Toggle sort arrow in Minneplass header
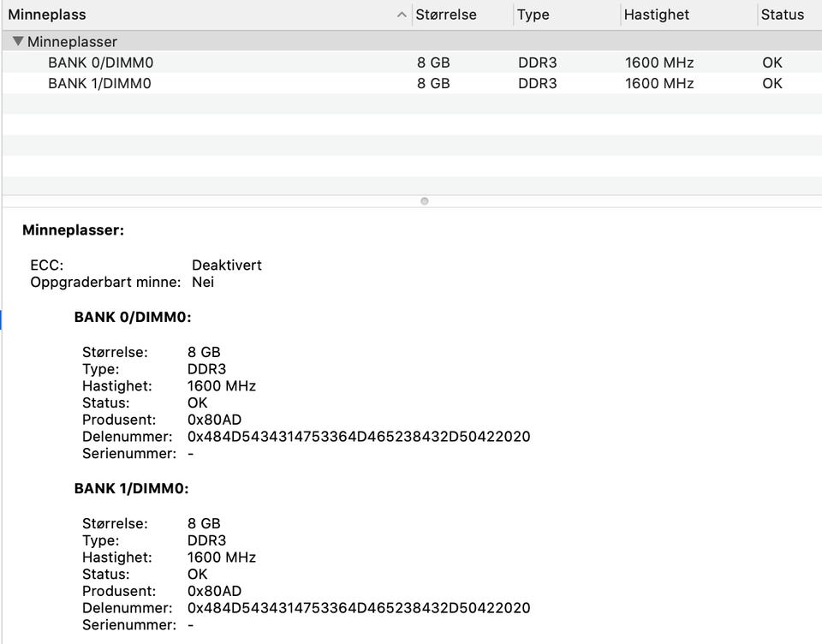 (402, 15)
